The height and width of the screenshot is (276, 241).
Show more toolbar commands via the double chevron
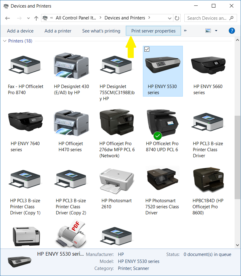[185, 31]
